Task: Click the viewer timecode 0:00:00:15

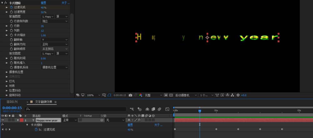Action: (x=120, y=95)
